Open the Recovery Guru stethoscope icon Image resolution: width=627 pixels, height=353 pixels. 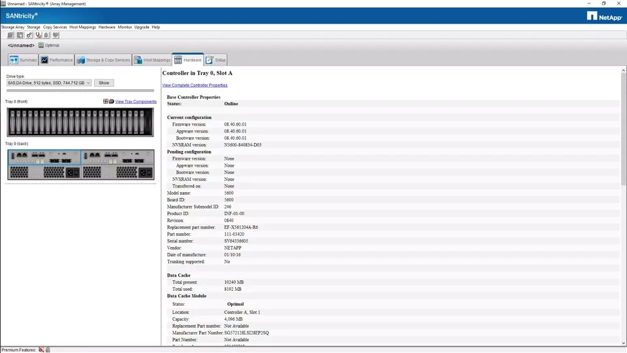pos(39,35)
